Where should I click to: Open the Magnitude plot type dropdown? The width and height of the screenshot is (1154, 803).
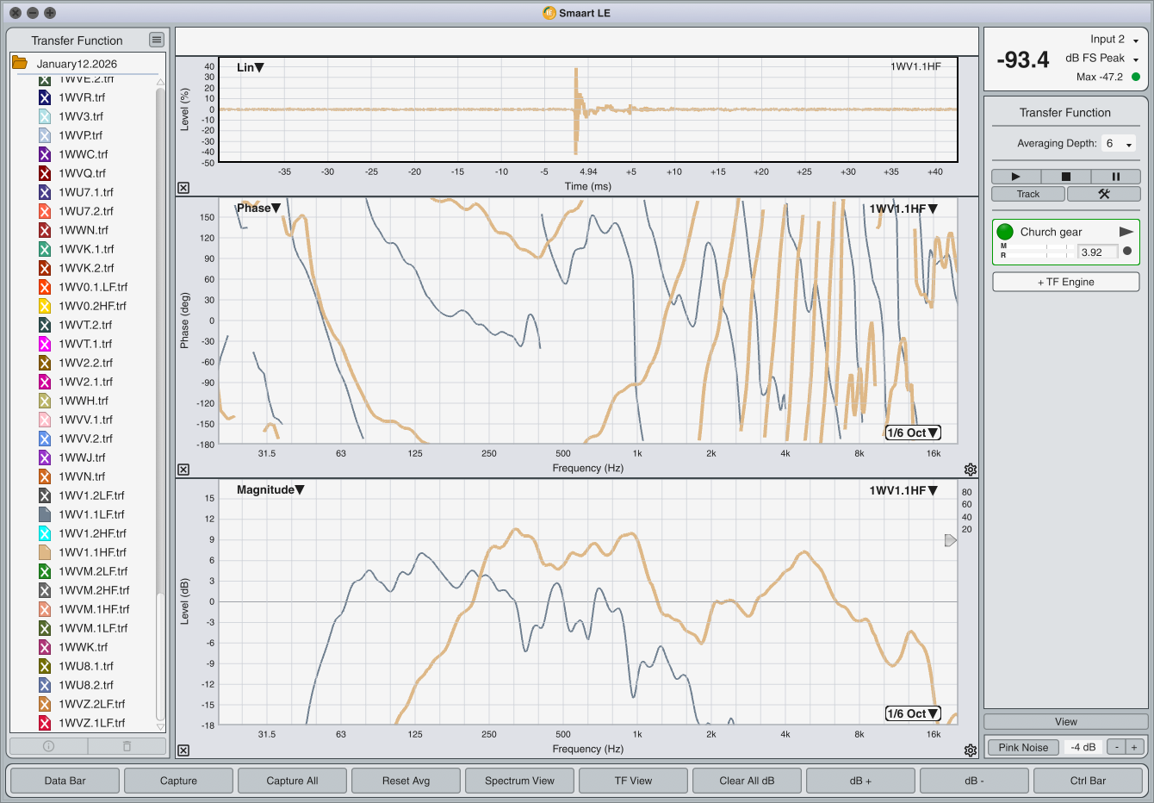[x=270, y=489]
